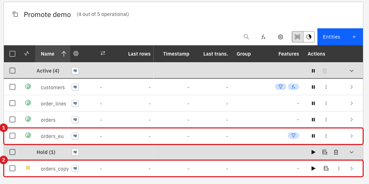Switch to pie chart view

click(309, 37)
